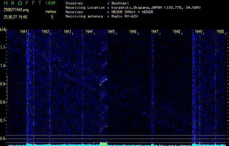This screenshot has height=146, width=229.
Task: Click the 0.6 kHz axis label
Action: pyautogui.click(x=3, y=139)
